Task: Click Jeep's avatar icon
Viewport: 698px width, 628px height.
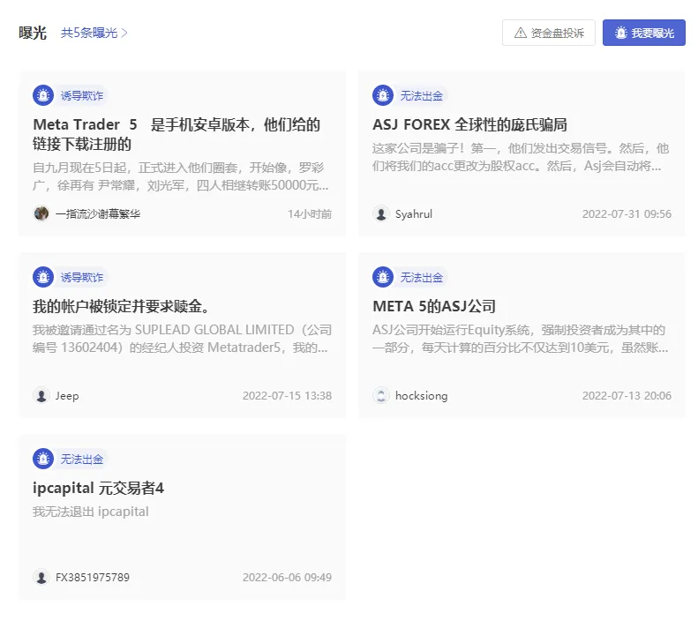Action: tap(41, 395)
